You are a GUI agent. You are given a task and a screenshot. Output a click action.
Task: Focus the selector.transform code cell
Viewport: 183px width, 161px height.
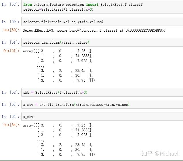(x=101, y=43)
